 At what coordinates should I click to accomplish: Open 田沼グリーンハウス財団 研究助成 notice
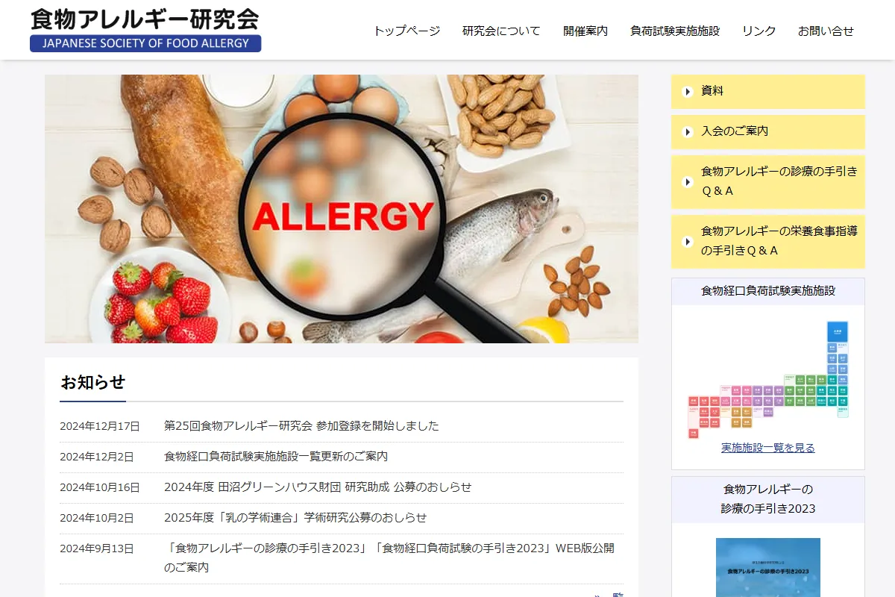[318, 487]
